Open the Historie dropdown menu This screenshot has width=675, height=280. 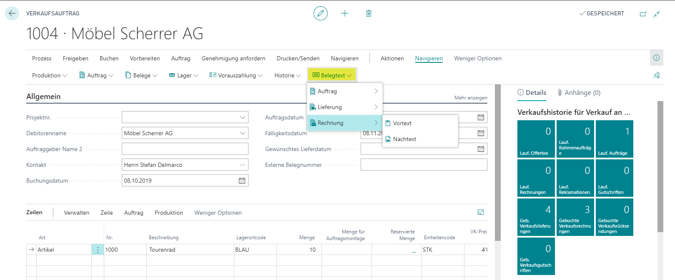[288, 75]
